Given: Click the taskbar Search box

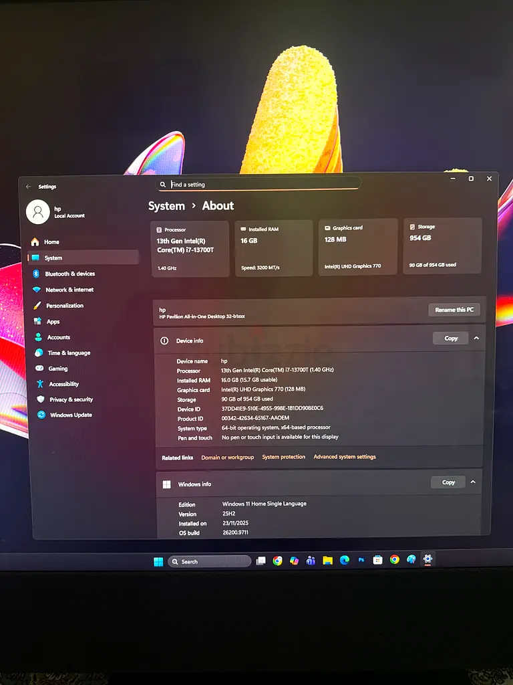Looking at the screenshot, I should [210, 561].
